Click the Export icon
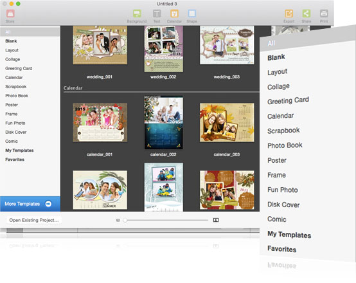The width and height of the screenshot is (356, 283). coord(289,14)
